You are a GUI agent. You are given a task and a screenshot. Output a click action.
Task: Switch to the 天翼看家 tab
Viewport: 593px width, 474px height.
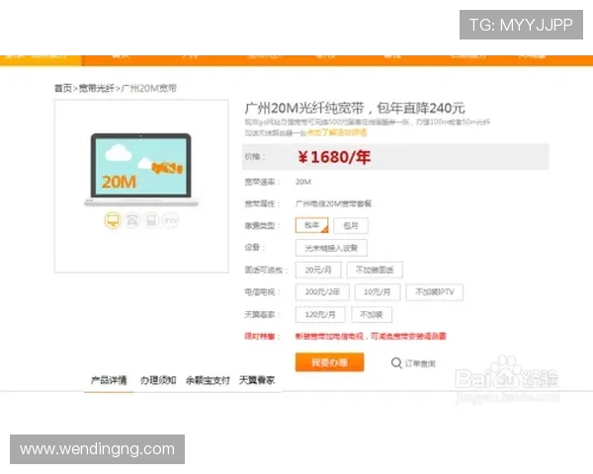coord(257,380)
